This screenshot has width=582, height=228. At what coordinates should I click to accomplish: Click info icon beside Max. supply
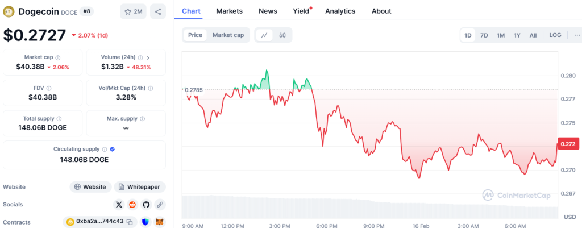pyautogui.click(x=143, y=119)
